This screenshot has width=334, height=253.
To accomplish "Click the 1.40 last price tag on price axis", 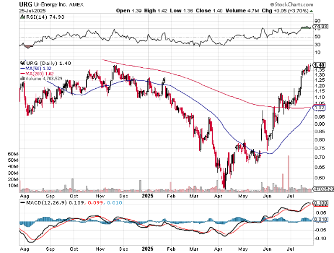I will (319, 65).
